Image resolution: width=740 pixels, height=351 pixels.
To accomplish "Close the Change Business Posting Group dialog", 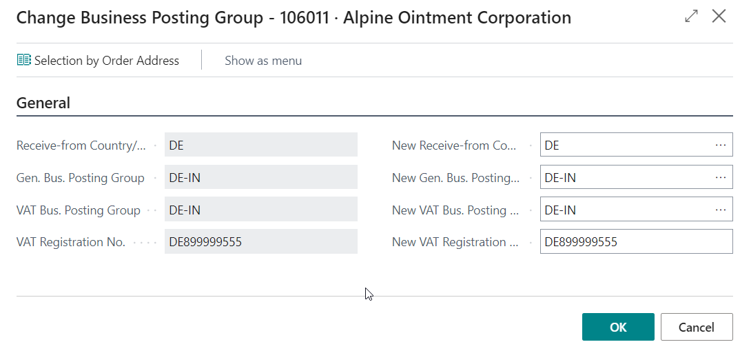I will tap(719, 17).
